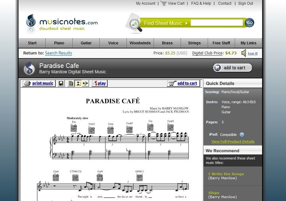Switch to the Guitar tab
The height and width of the screenshot is (201, 286).
(86, 43)
